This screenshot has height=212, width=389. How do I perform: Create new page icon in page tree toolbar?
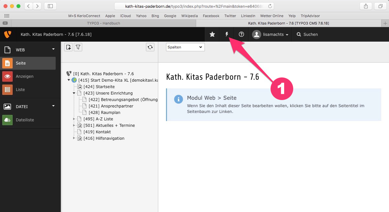[x=68, y=47]
